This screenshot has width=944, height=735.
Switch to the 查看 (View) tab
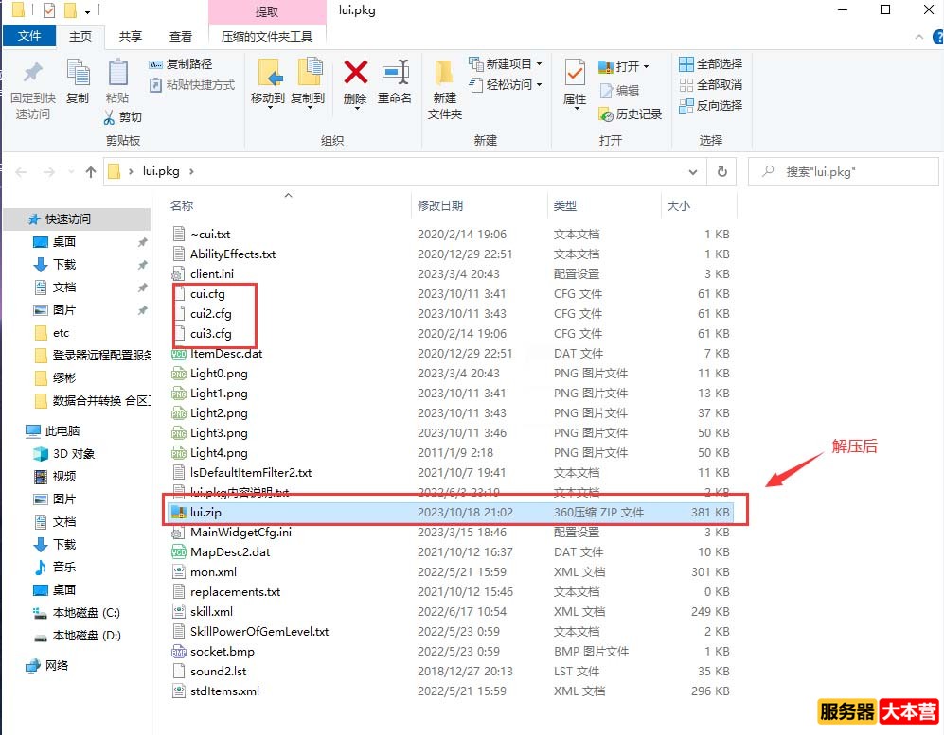(180, 35)
